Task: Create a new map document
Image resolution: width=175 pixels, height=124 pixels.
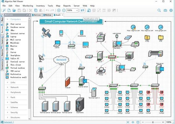Action: [x=9, y=10]
